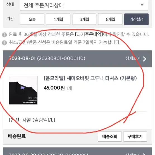Click the 45,000원 price text
The image size is (155, 155).
(x=54, y=88)
